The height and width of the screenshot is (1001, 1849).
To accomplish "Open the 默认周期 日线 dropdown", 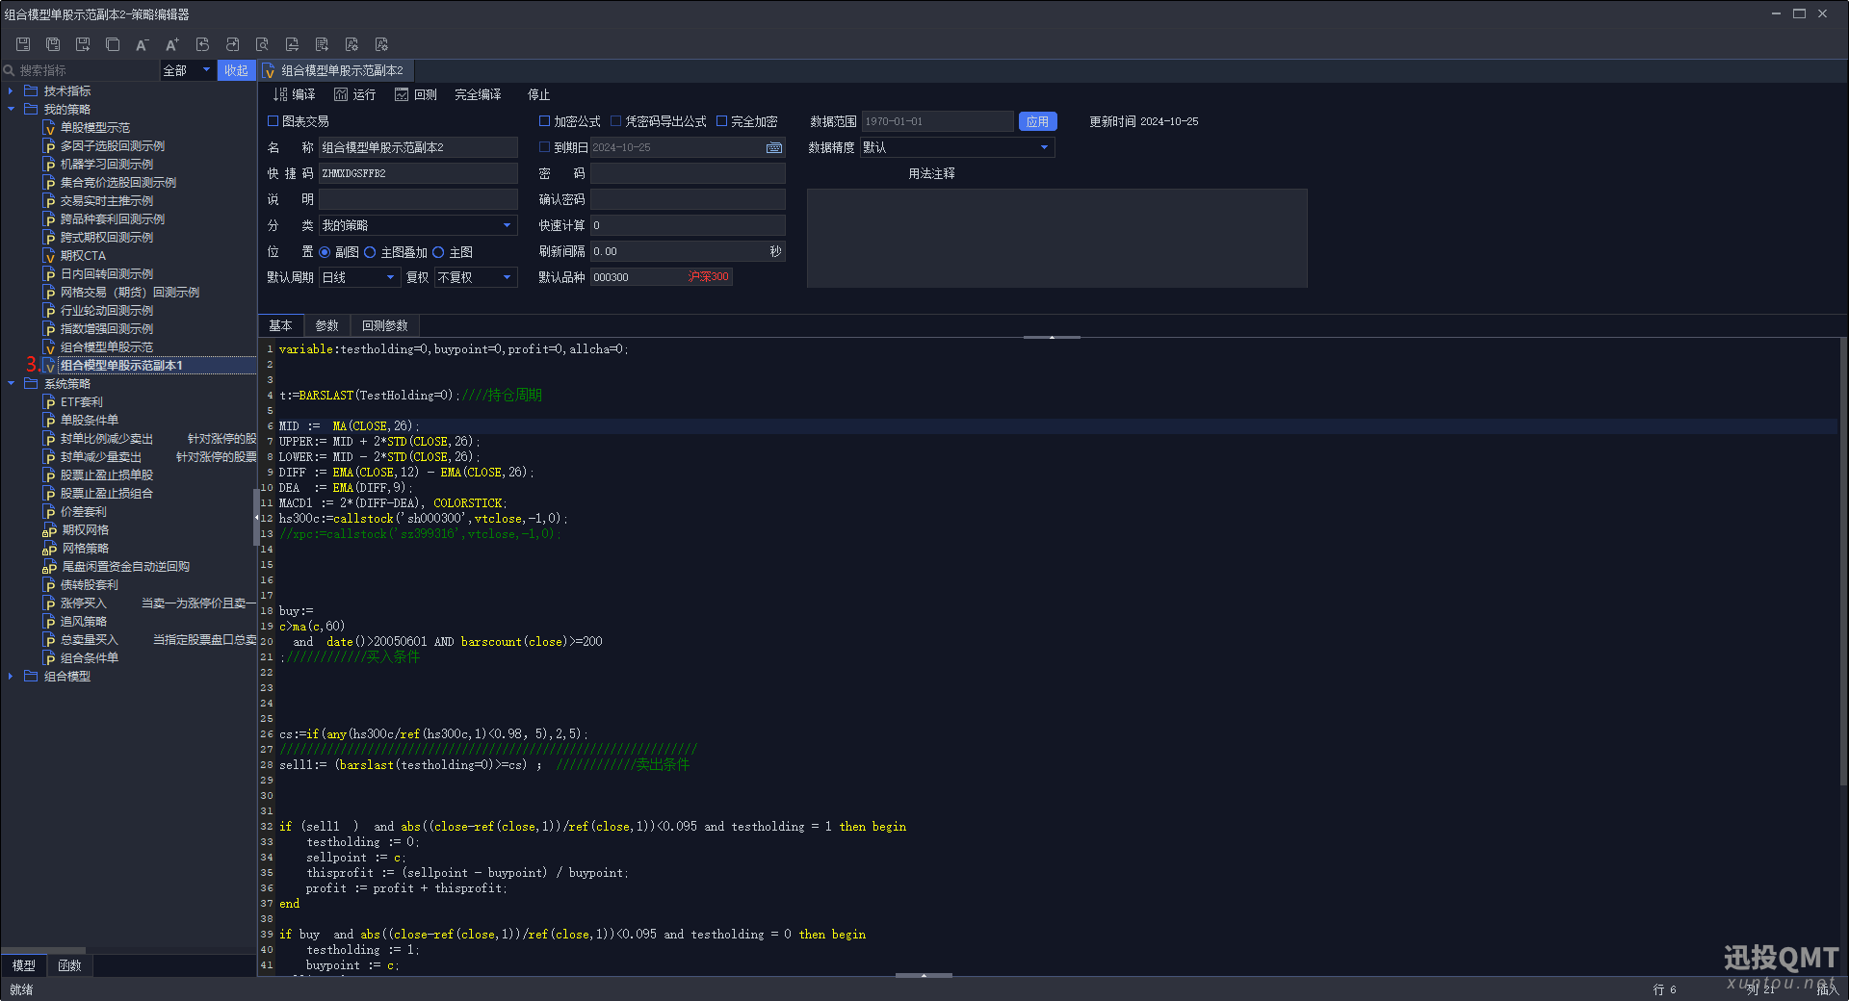I will coord(359,277).
